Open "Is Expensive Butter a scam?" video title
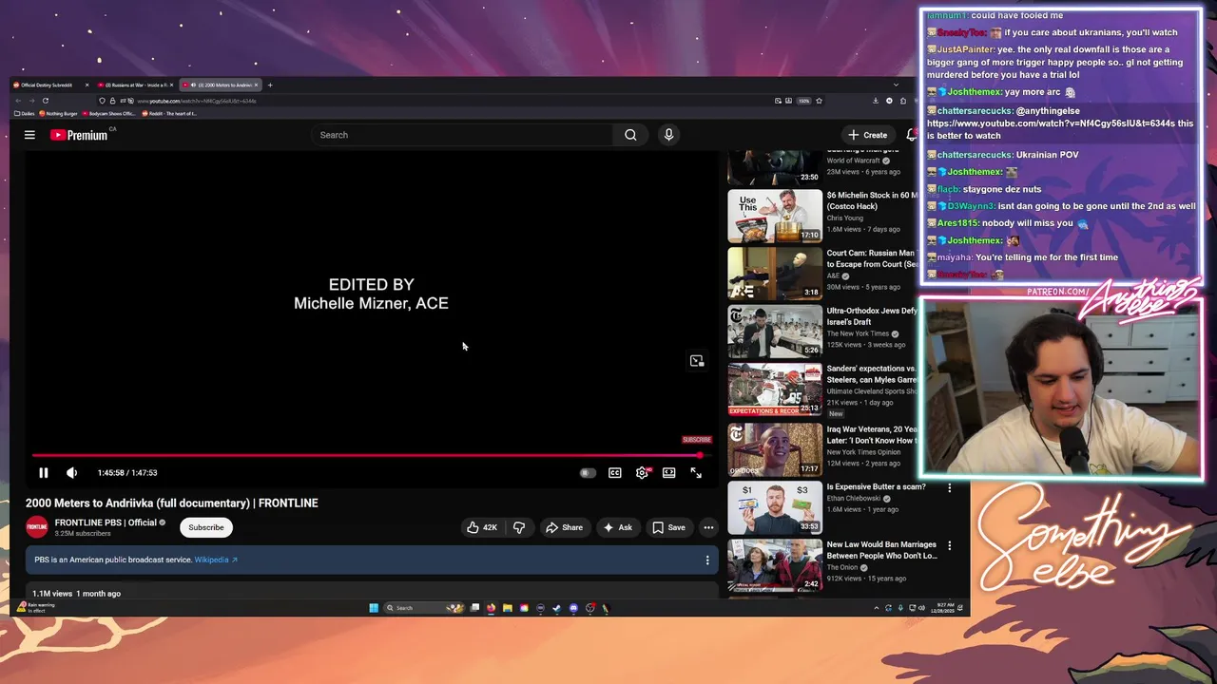The image size is (1217, 684). coord(876,486)
